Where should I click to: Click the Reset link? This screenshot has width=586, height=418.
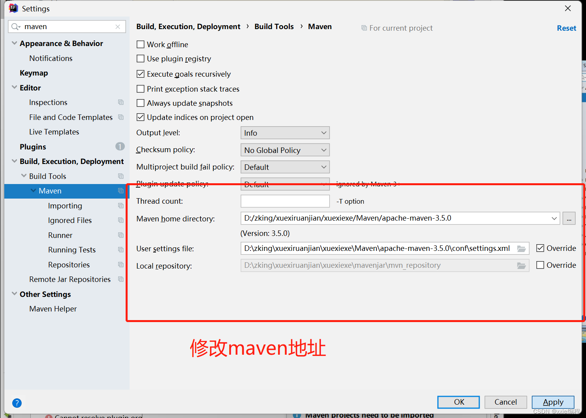(x=566, y=28)
